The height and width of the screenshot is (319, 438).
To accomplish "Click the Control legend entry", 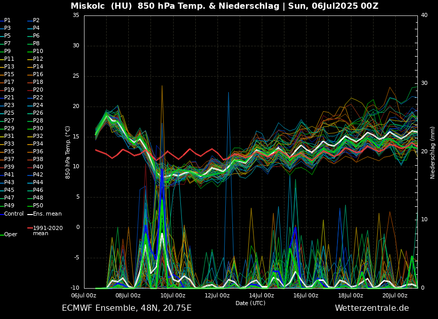I will 13,214.
